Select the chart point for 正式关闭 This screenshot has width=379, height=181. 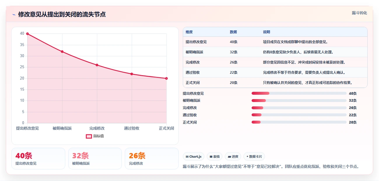click(x=166, y=78)
